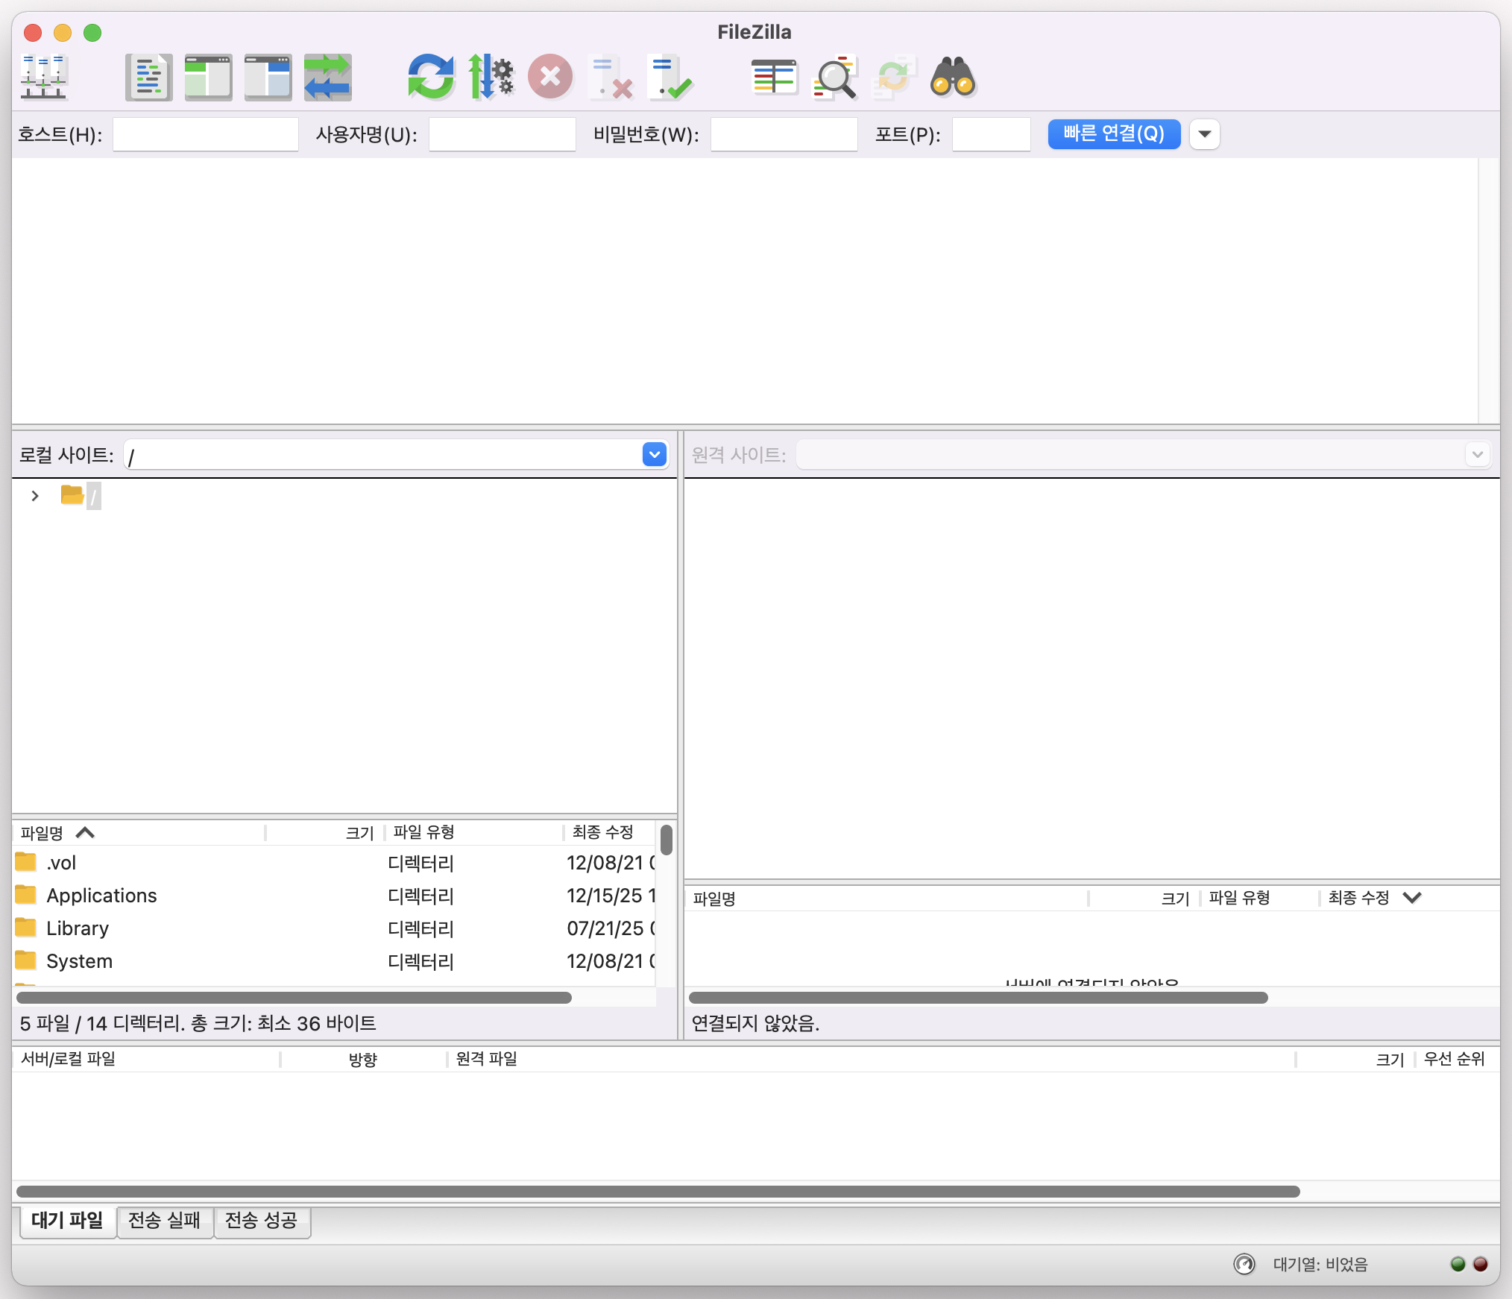Image resolution: width=1512 pixels, height=1299 pixels.
Task: Toggle remote directory tree display
Action: point(268,78)
